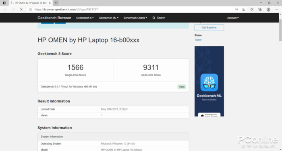Viewport: 282px width, 151px height.
Task: Click the Set Baseline button
Action: coord(209,28)
